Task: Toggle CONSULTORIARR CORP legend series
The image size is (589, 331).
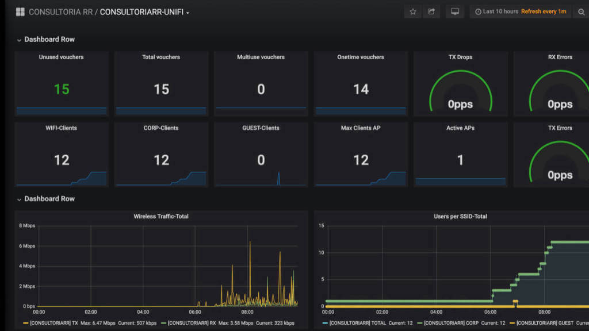Action: tap(451, 323)
